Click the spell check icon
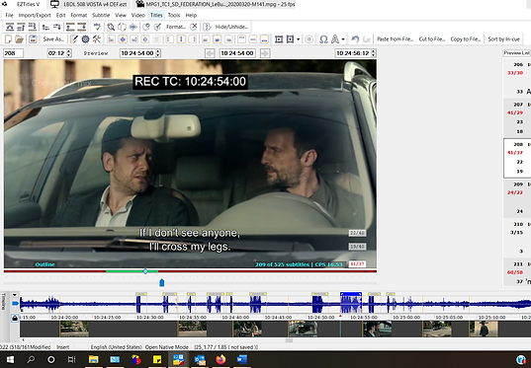Viewport: 531px width, 368px height. pyautogui.click(x=97, y=27)
